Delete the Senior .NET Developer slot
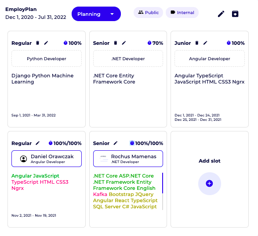Viewport: 258px width, 236px height. pyautogui.click(x=116, y=43)
